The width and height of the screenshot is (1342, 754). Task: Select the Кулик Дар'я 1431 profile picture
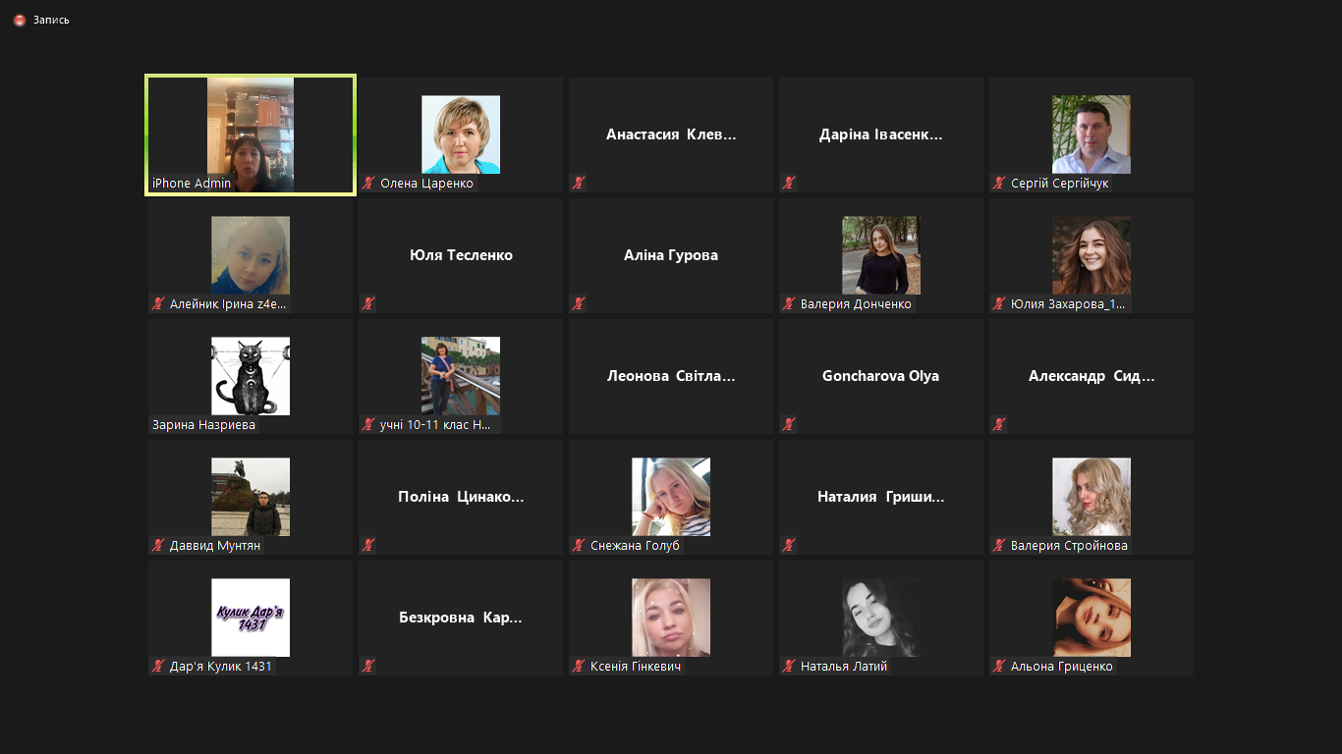coord(251,618)
